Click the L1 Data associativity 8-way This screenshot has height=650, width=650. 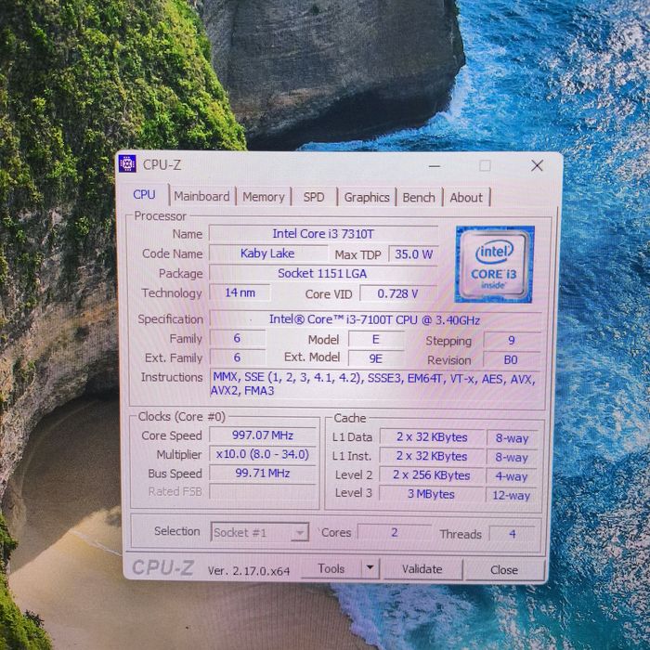512,438
